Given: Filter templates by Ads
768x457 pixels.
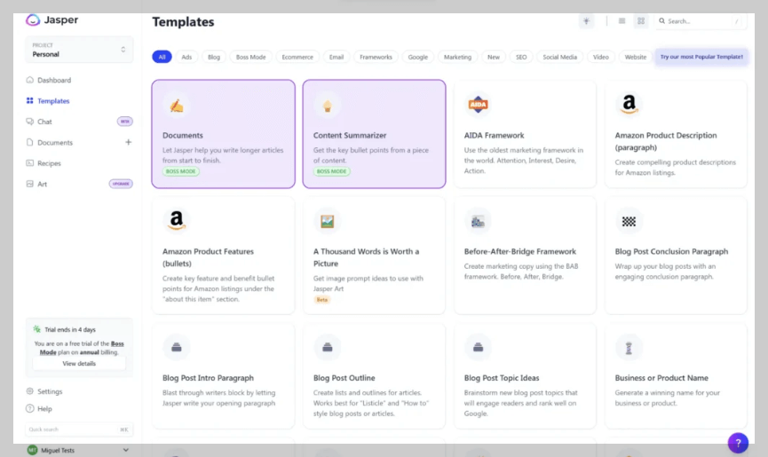Looking at the screenshot, I should (186, 57).
